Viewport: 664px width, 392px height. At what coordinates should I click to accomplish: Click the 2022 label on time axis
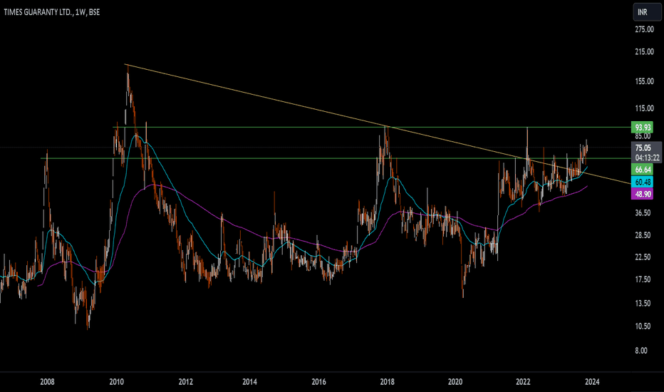pyautogui.click(x=523, y=382)
